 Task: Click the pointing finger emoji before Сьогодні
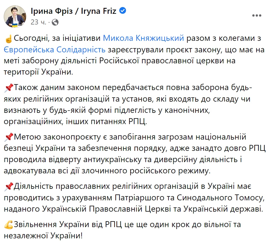tap(8, 38)
